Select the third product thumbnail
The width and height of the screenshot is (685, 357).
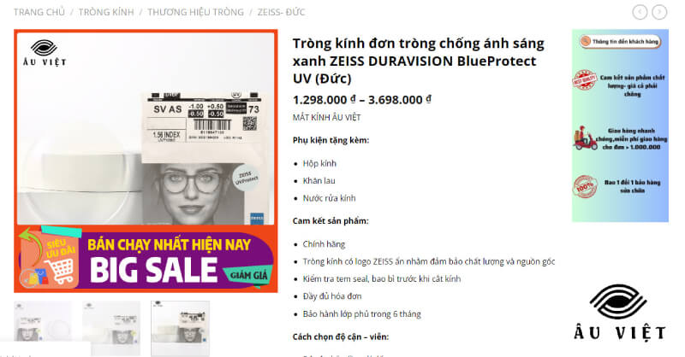click(180, 328)
